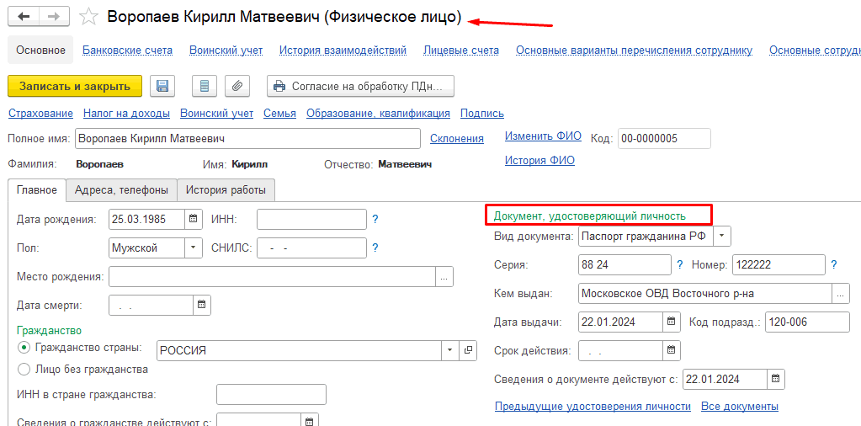
Task: Click the question mark next to ИНН
Action: point(375,220)
